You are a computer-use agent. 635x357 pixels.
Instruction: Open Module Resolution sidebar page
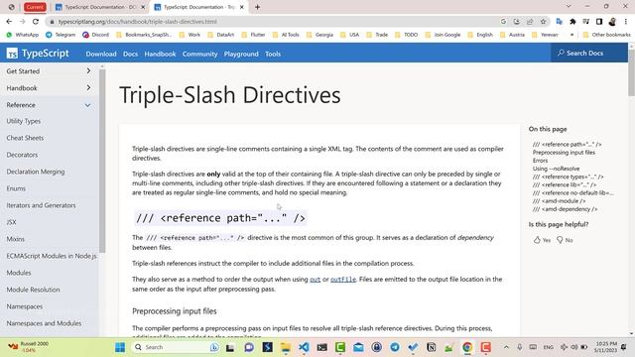pos(33,290)
